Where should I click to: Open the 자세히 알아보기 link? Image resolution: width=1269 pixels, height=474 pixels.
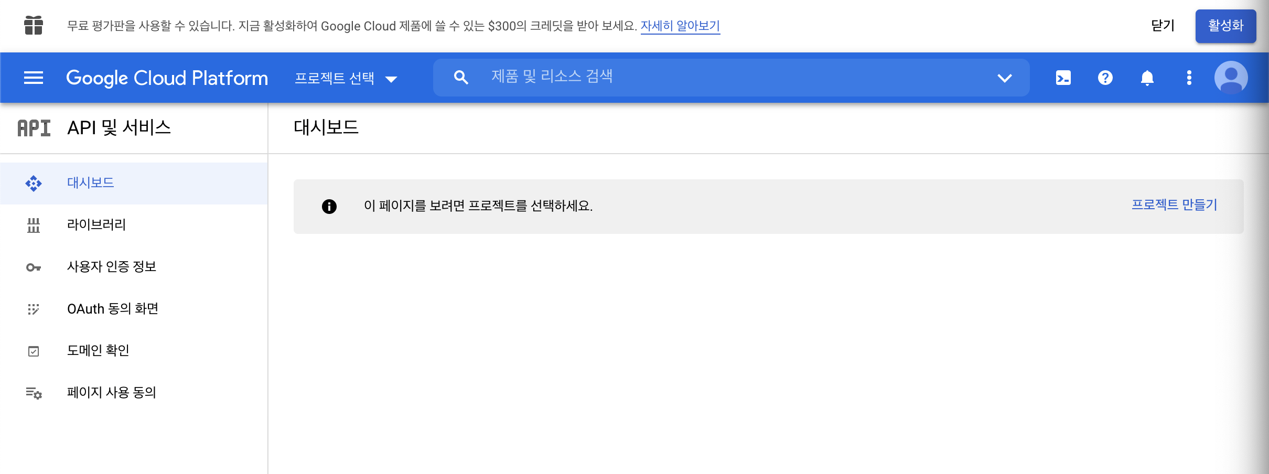680,26
